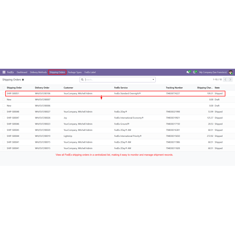Click tracking number 794838316381
The height and width of the screenshot is (235, 235).
173,130
